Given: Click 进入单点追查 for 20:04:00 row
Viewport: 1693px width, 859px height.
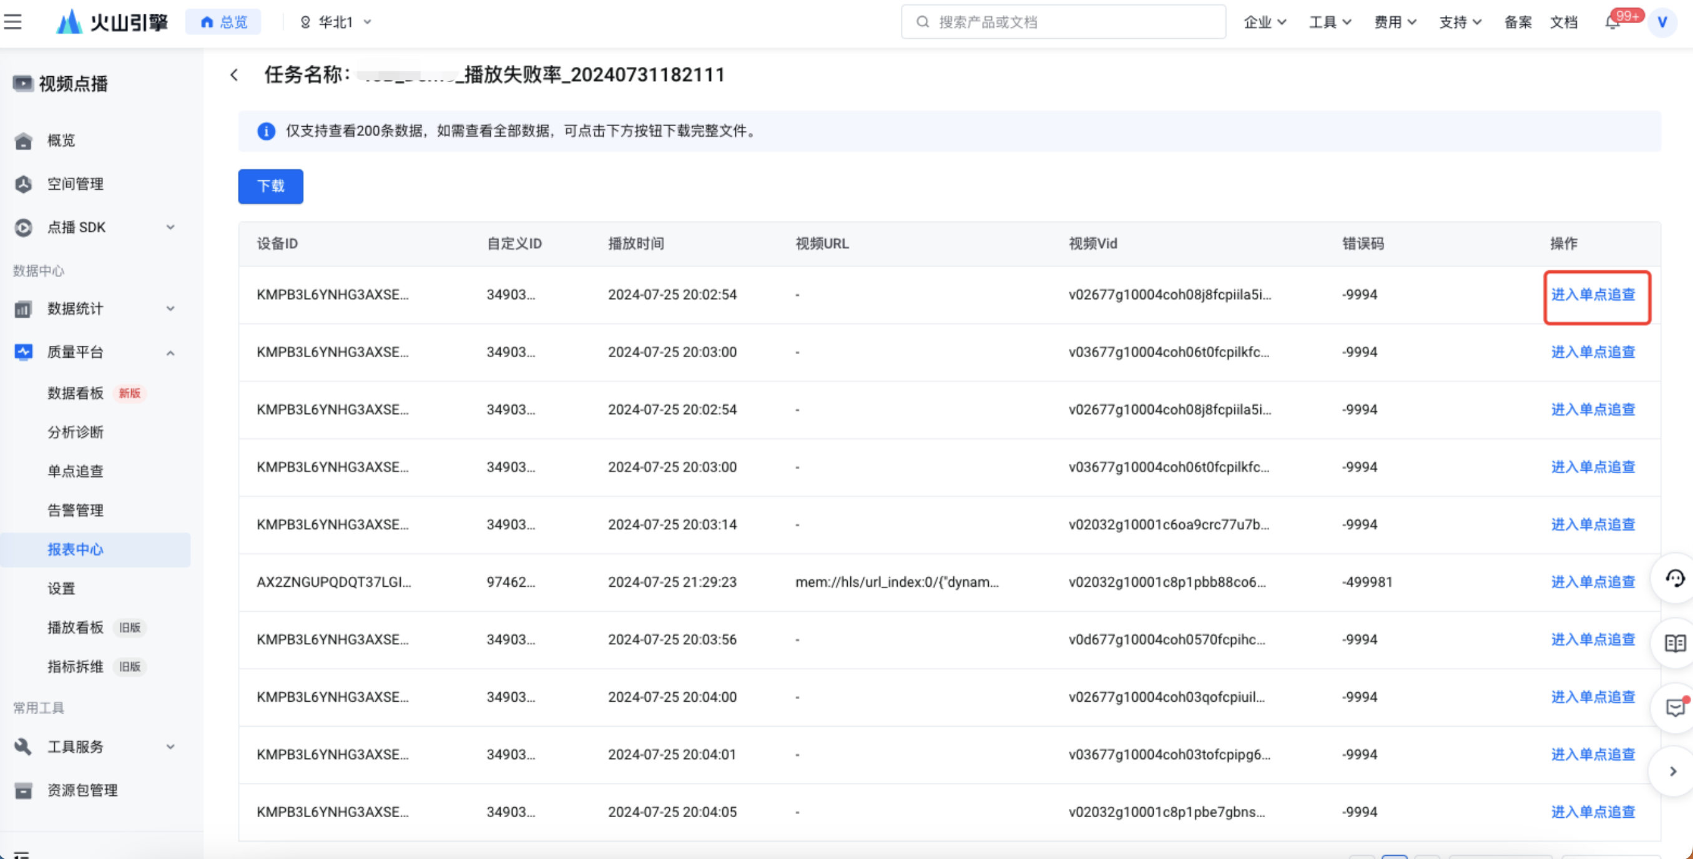Looking at the screenshot, I should [1593, 697].
